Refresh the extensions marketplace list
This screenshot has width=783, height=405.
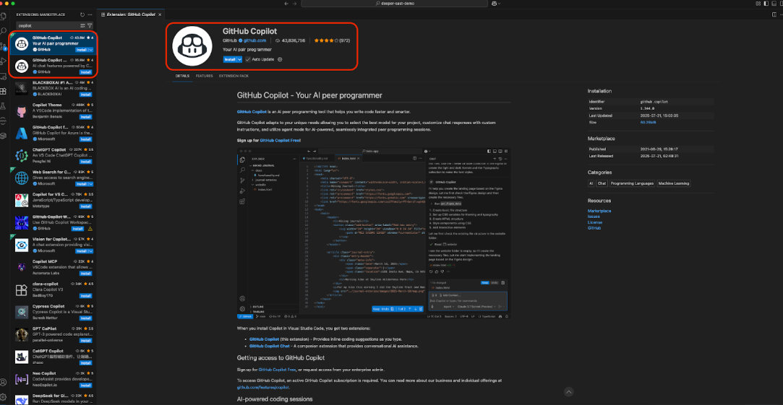tap(81, 14)
